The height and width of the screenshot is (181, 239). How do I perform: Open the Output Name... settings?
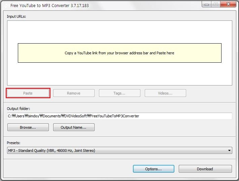coord(73,127)
